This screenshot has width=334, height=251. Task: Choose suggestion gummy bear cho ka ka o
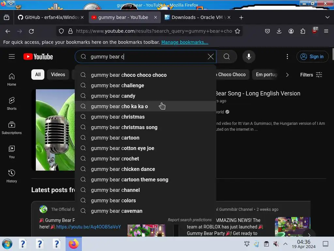point(145,106)
